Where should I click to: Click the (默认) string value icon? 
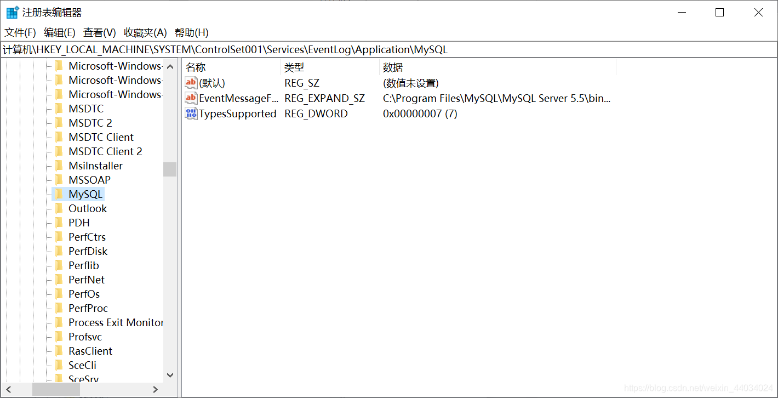[x=191, y=83]
